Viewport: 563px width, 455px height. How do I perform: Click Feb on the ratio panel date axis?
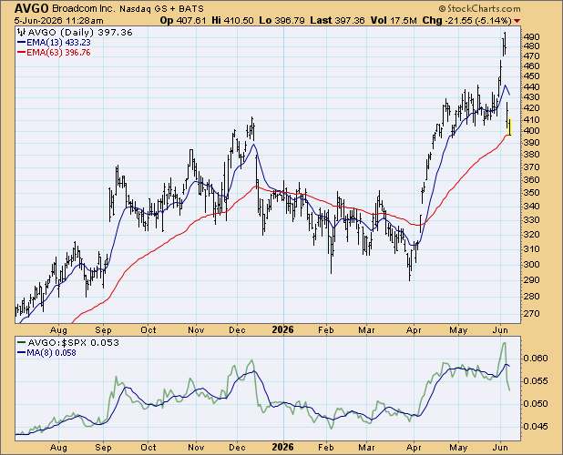tap(326, 447)
